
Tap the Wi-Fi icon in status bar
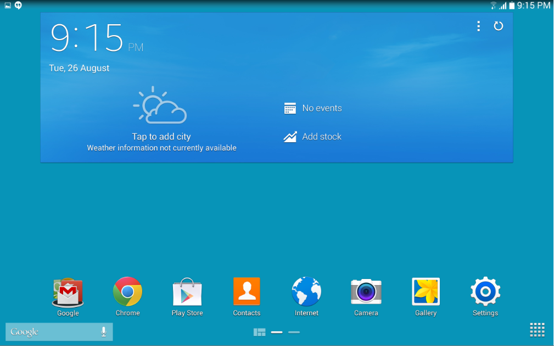(494, 5)
